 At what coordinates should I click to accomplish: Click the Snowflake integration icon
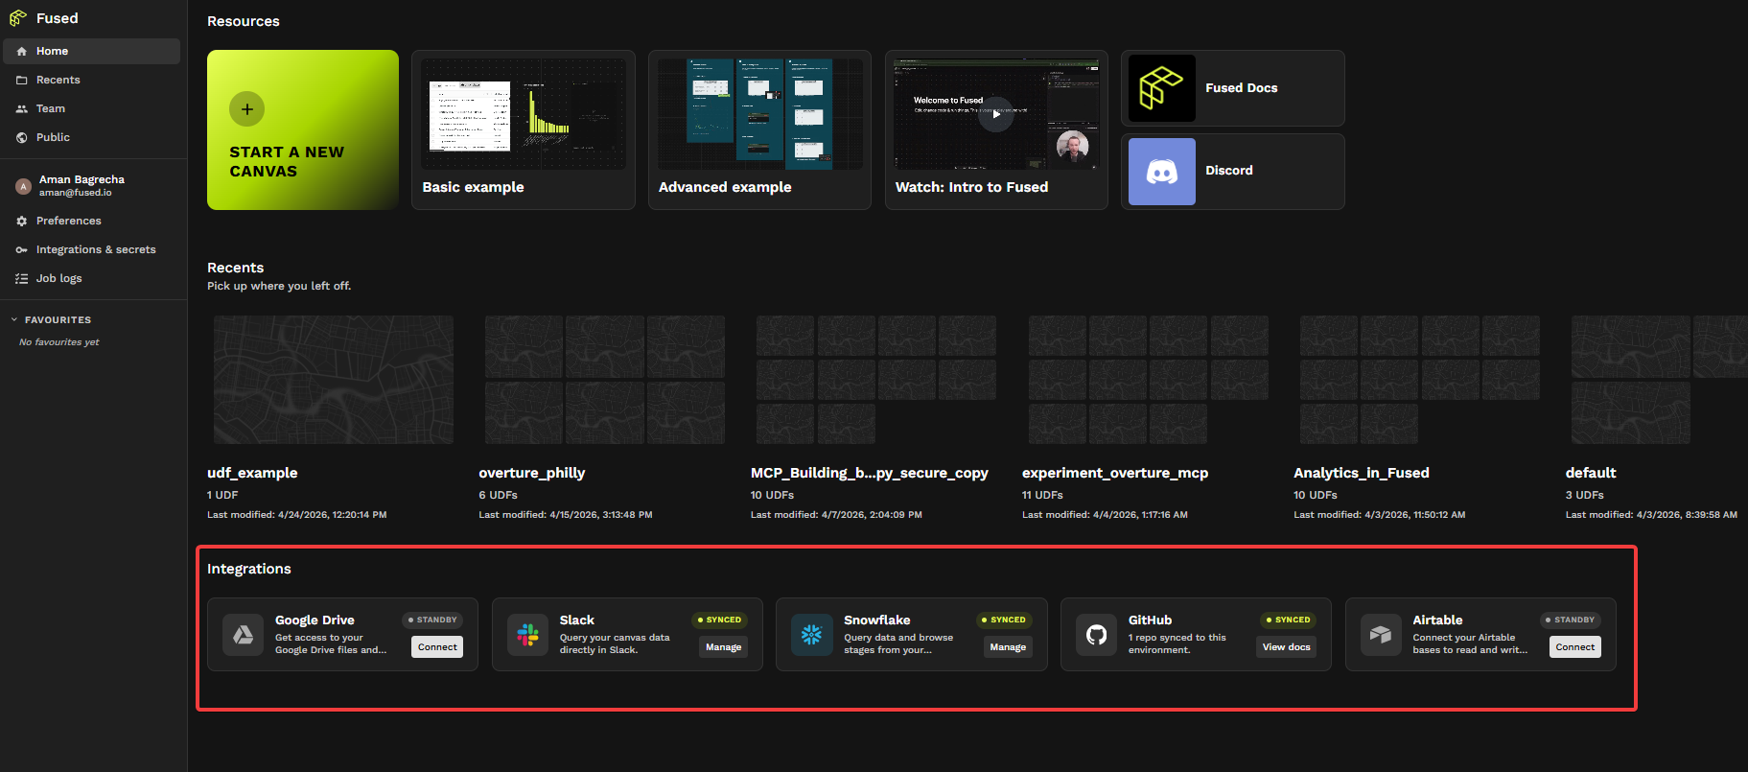coord(811,635)
